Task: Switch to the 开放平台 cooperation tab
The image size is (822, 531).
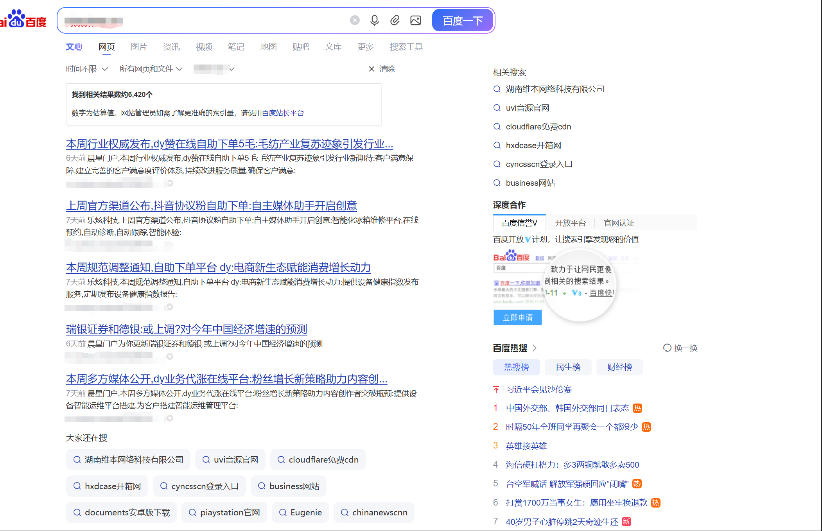Action: (570, 223)
